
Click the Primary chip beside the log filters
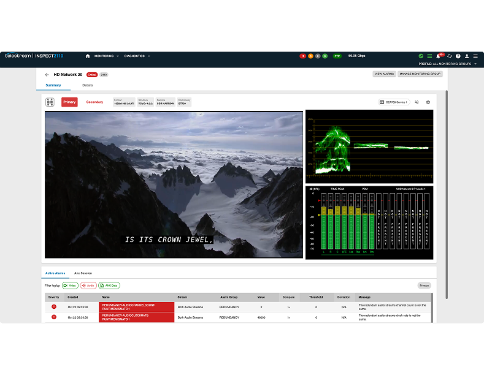[x=424, y=286]
